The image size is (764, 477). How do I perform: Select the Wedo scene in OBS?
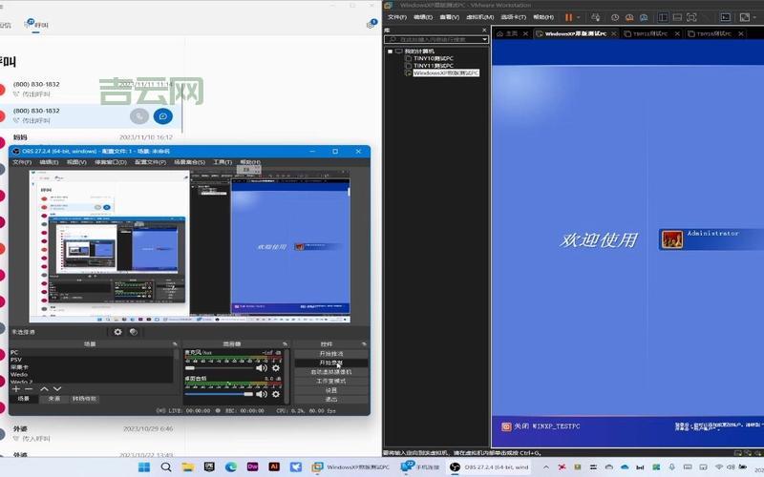pos(91,374)
